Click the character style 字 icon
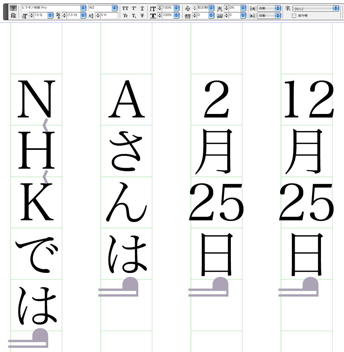This screenshot has width=344, height=352. click(x=287, y=8)
